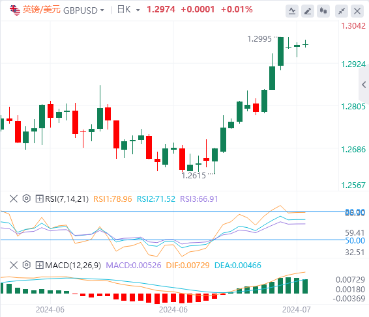
Task: Click the UK/US flag currency icon
Action: point(15,10)
